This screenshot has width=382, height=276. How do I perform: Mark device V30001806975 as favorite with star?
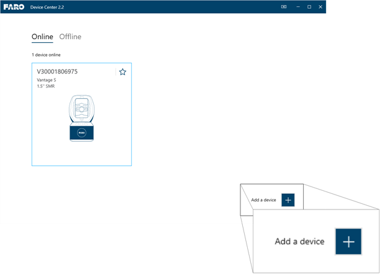click(122, 72)
